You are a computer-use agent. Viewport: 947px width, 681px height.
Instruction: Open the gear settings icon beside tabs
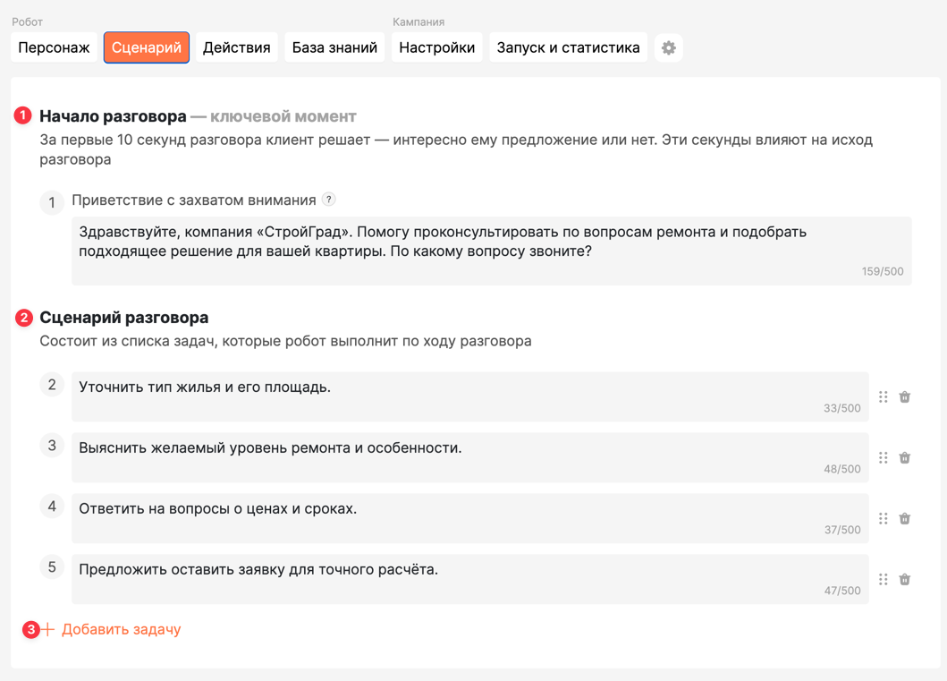tap(669, 47)
